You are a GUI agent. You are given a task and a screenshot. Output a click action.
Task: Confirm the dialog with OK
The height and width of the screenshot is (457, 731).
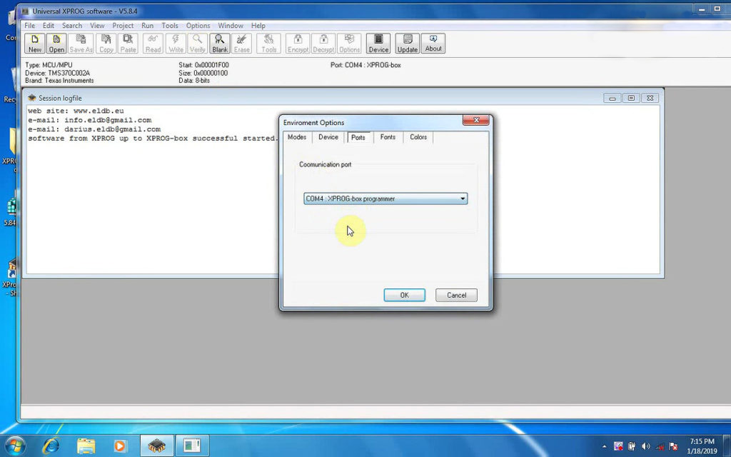pos(404,295)
